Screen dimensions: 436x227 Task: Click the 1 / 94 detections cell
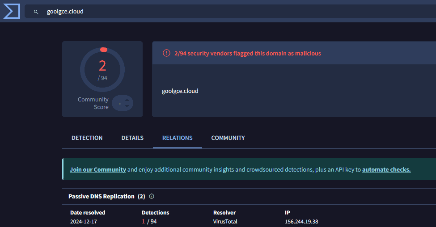[x=149, y=222]
